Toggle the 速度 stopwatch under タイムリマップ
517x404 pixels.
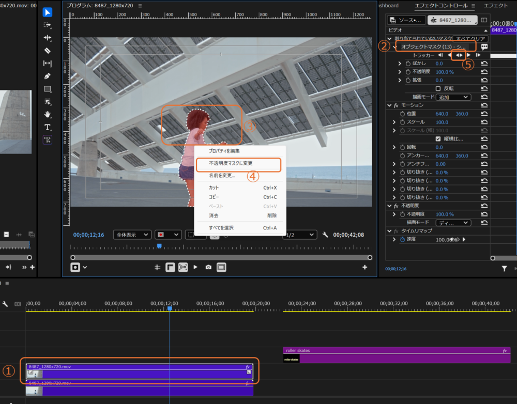click(x=402, y=239)
